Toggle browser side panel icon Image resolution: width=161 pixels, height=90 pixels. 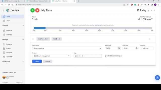click(x=152, y=5)
